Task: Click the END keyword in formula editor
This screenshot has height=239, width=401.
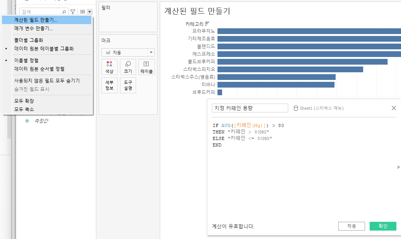Action: (217, 145)
